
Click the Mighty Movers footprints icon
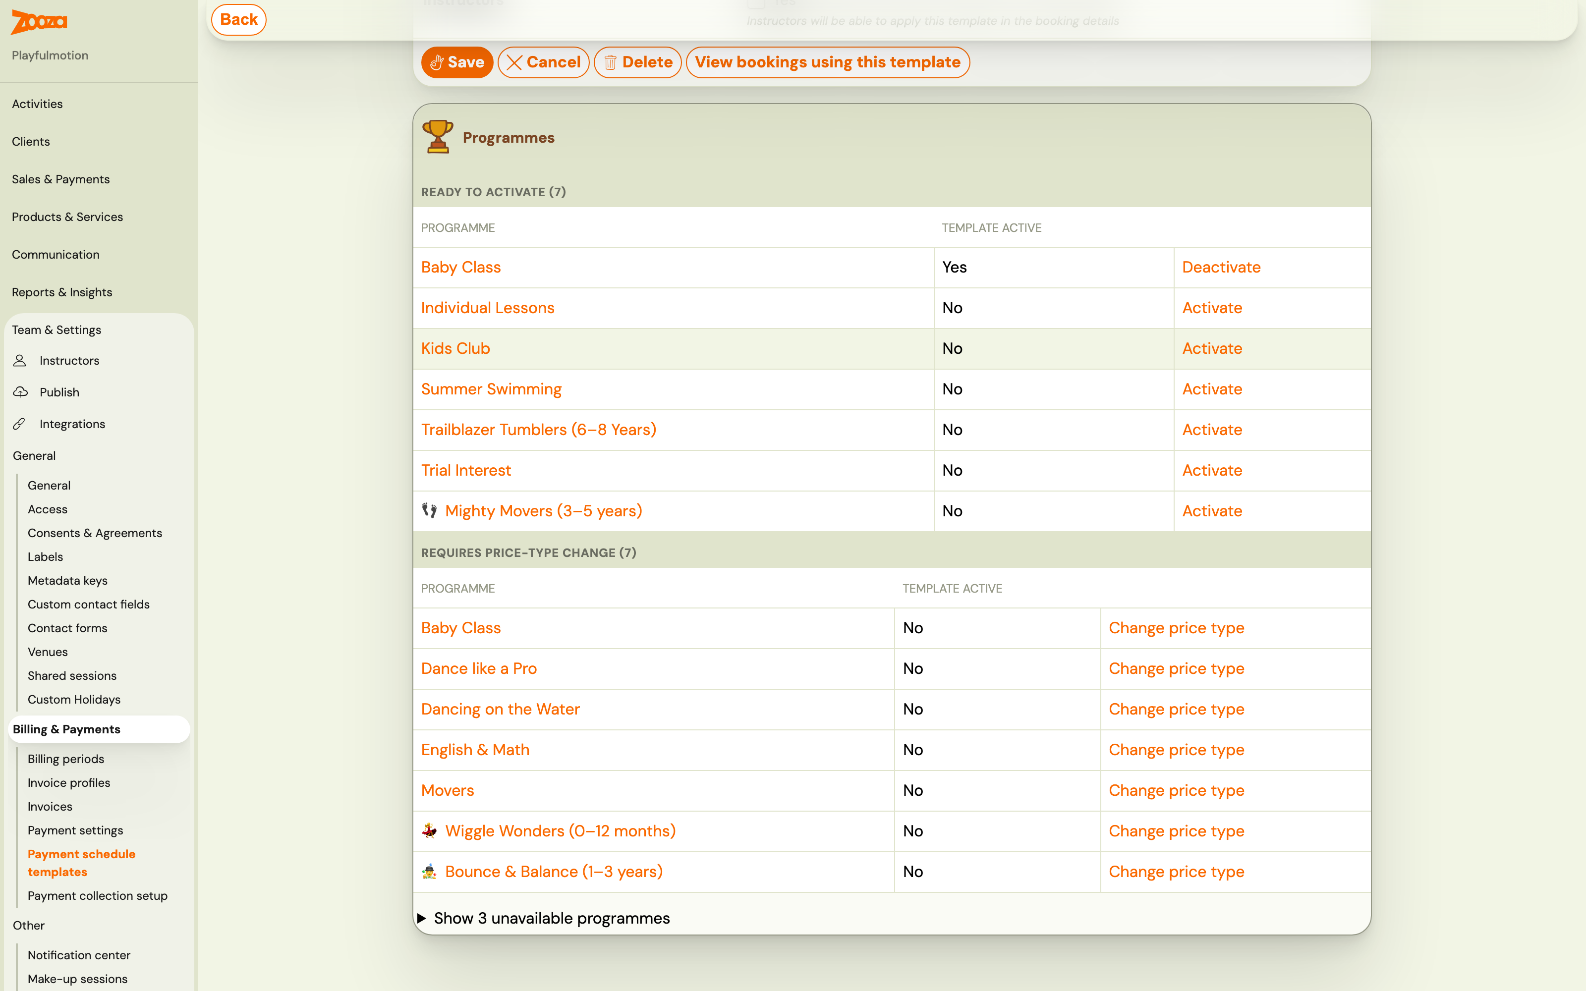pyautogui.click(x=429, y=510)
